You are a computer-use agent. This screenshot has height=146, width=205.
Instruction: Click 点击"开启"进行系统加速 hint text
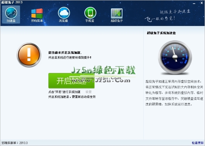(64, 92)
